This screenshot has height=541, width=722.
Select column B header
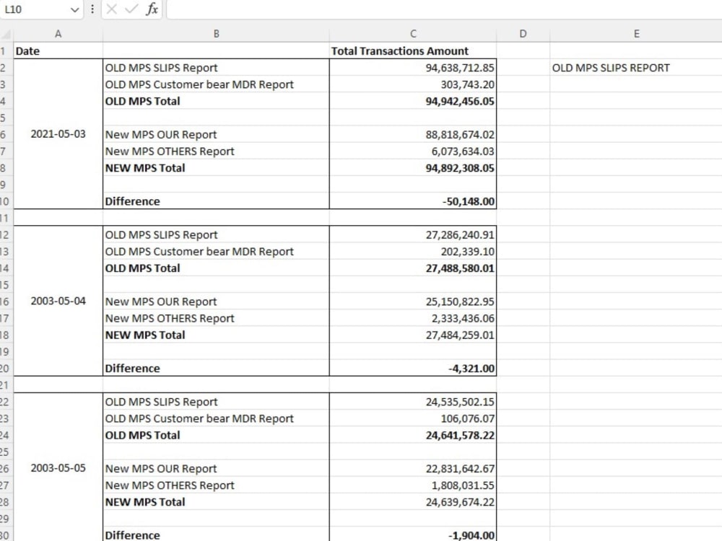pyautogui.click(x=216, y=34)
